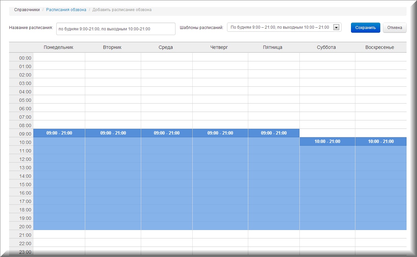Select Wednesday's 09:00 - 21:00 block header
The width and height of the screenshot is (417, 257).
(166, 133)
